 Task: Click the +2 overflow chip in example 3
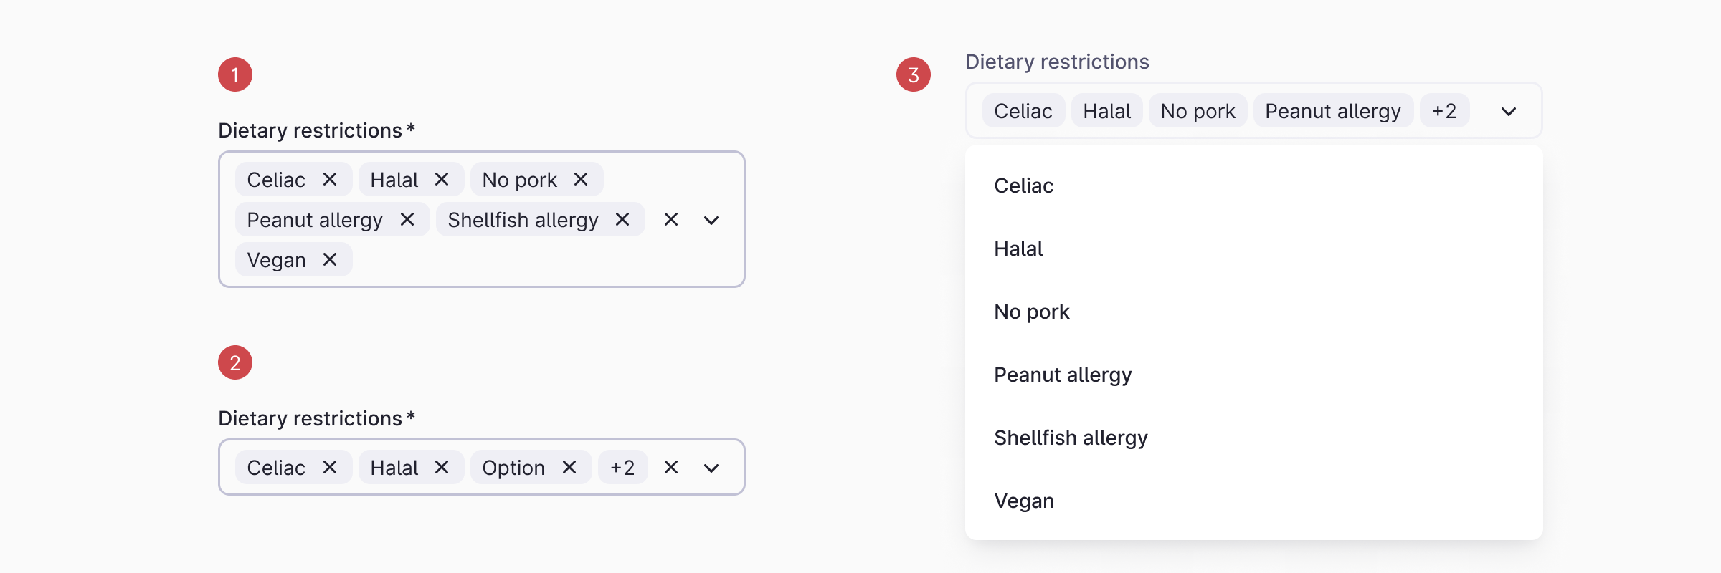(1444, 111)
